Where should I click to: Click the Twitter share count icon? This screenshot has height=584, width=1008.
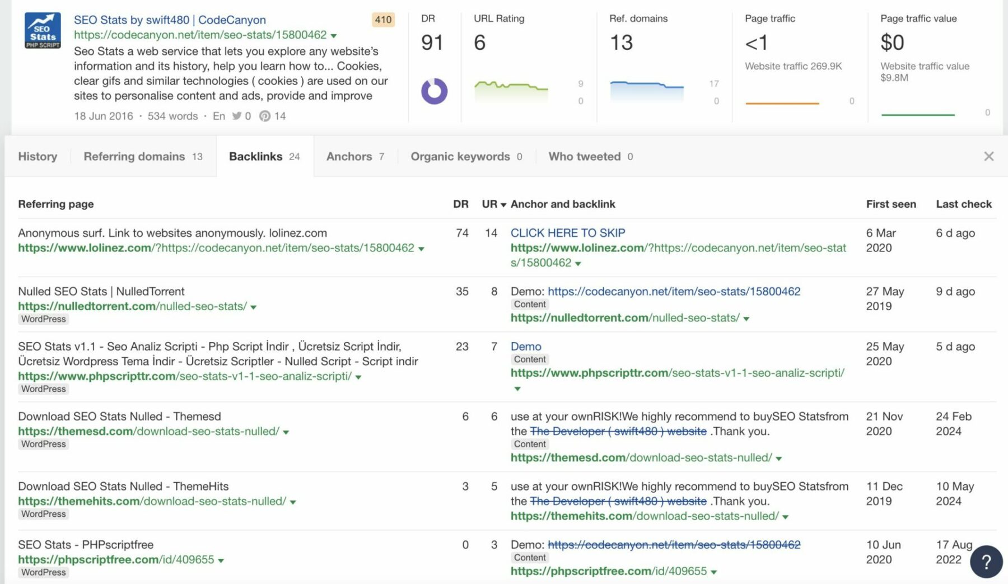[x=237, y=116]
